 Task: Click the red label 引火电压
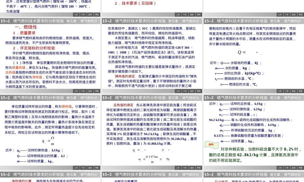tap(221, 181)
